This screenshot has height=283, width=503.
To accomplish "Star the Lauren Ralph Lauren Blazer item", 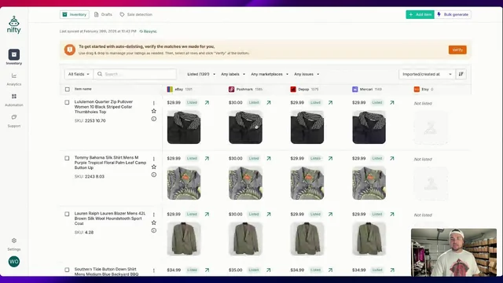I will point(154,222).
